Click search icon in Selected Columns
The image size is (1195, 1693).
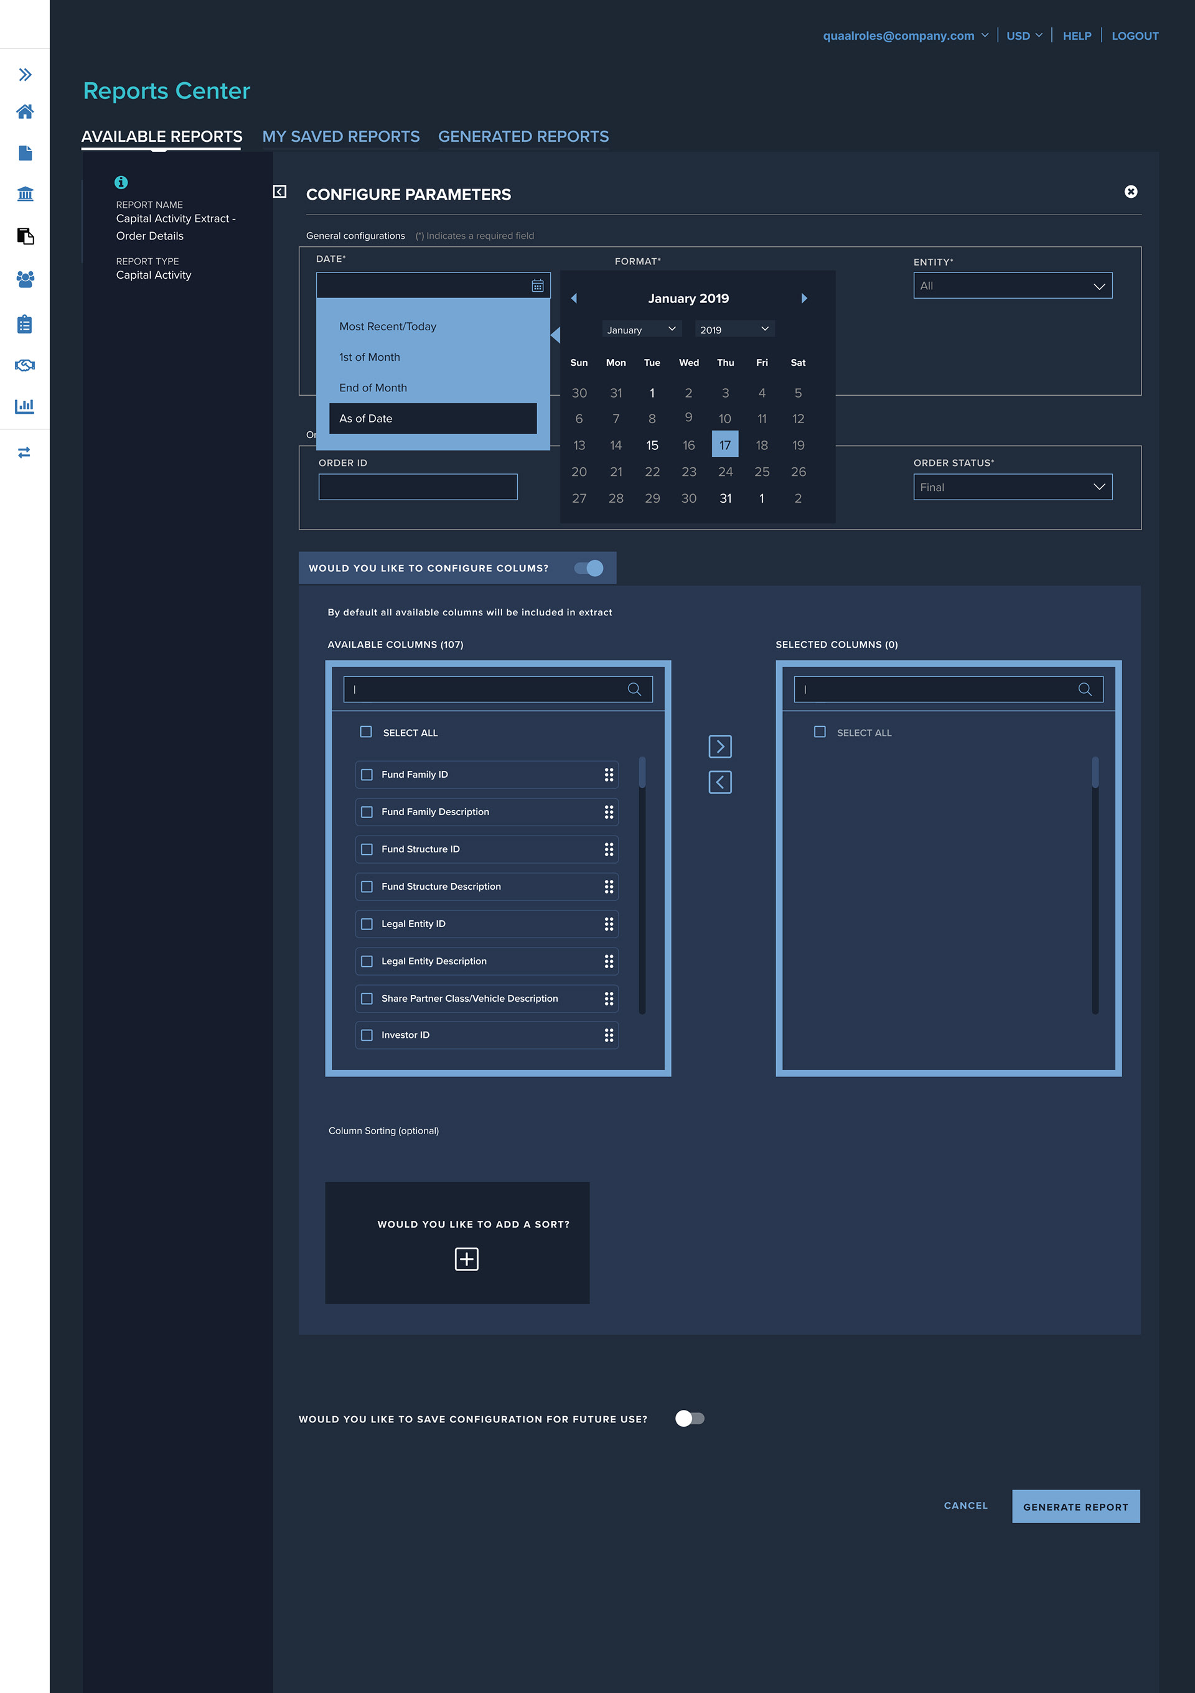1085,689
